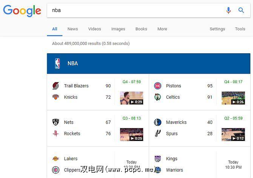Click the Q4 - 07:59 game clock
This screenshot has height=178, width=253.
(x=132, y=82)
